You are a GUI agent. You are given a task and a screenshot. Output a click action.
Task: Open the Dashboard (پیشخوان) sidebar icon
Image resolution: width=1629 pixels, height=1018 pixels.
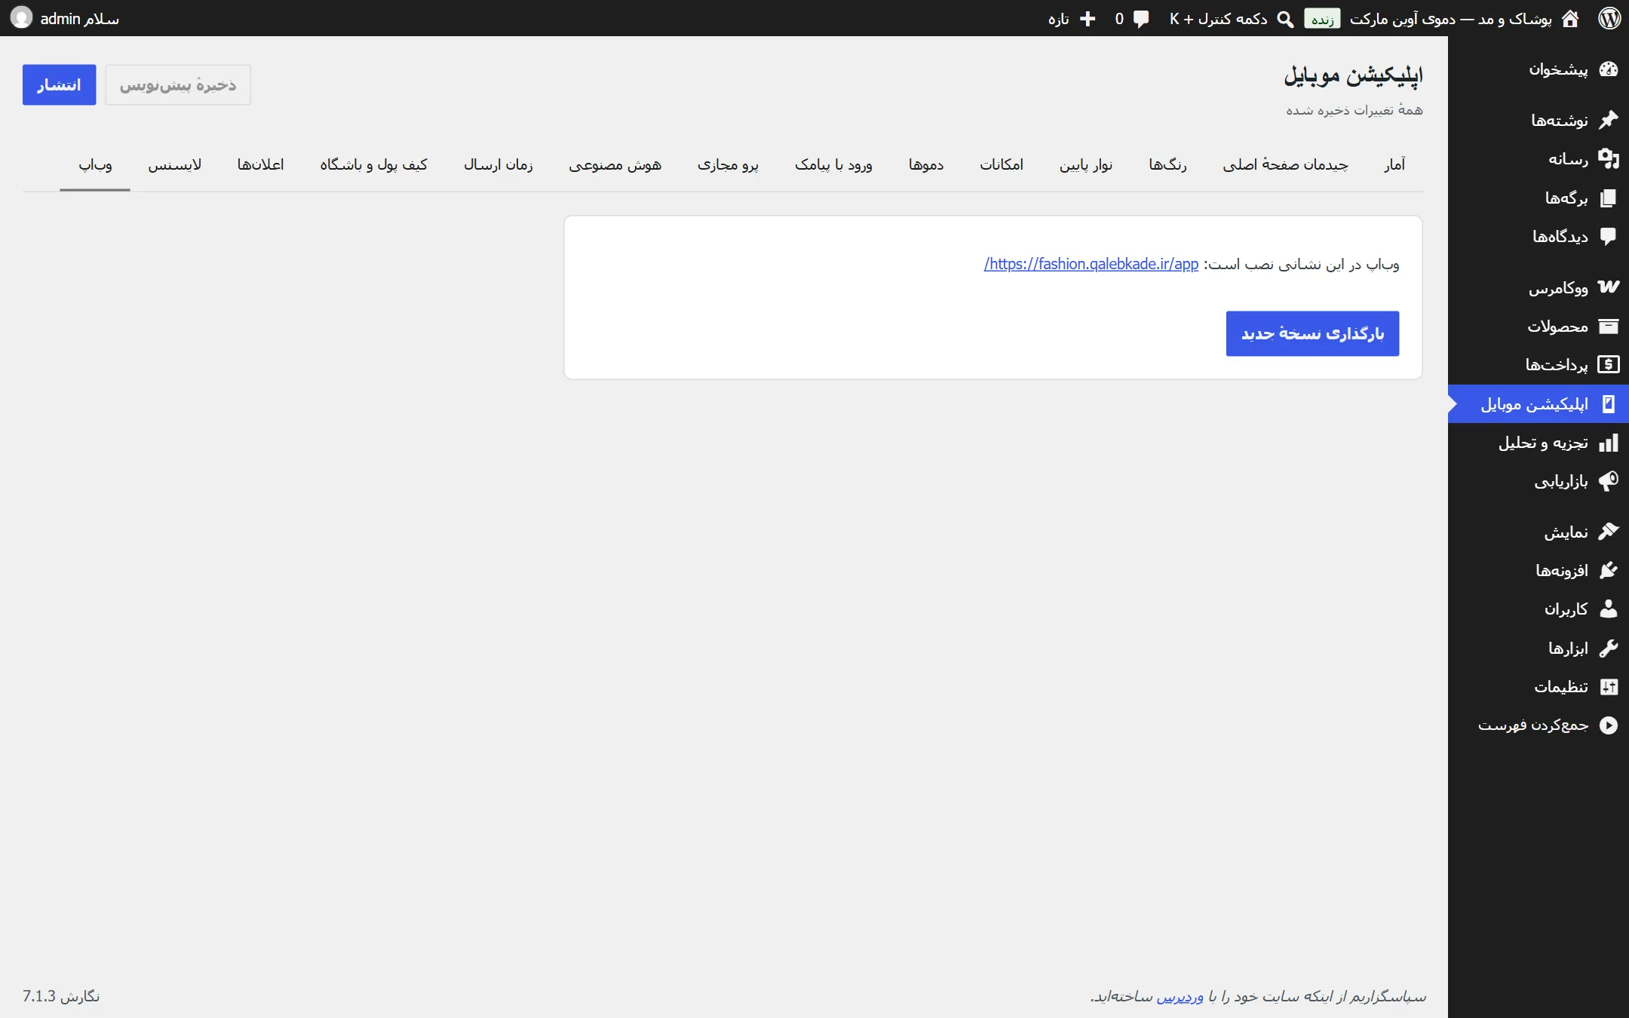coord(1608,69)
